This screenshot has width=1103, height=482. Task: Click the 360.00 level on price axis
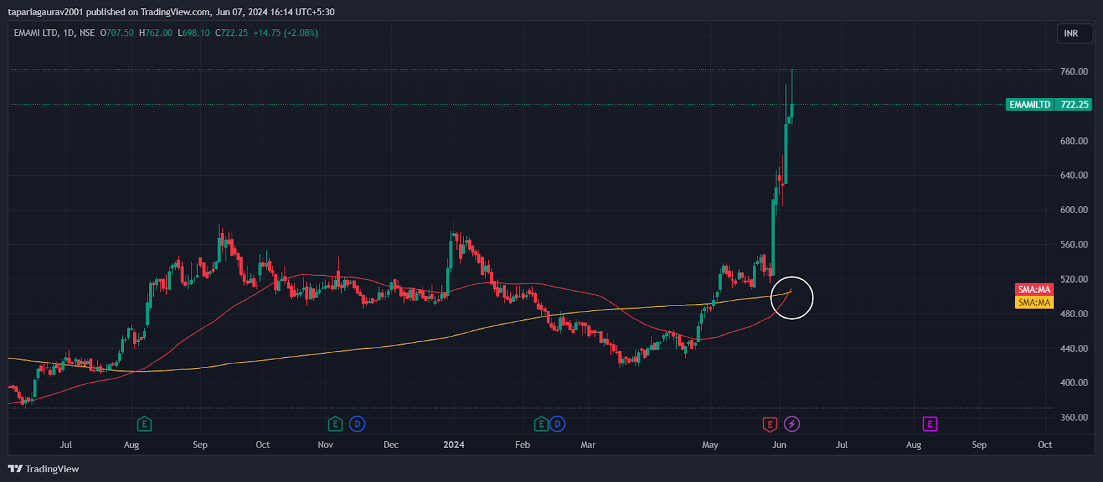[1074, 417]
